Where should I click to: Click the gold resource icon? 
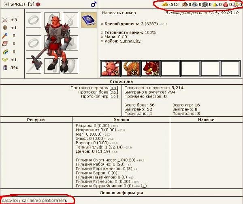click(x=165, y=4)
